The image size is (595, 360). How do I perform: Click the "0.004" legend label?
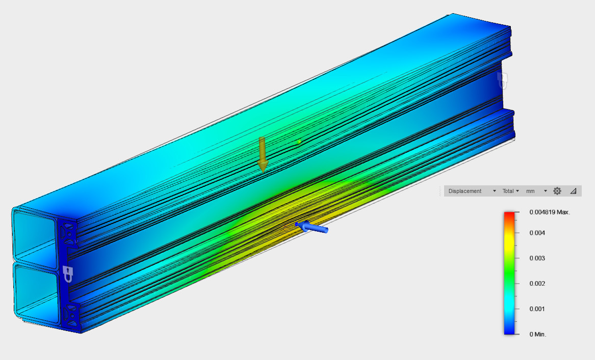click(x=537, y=233)
